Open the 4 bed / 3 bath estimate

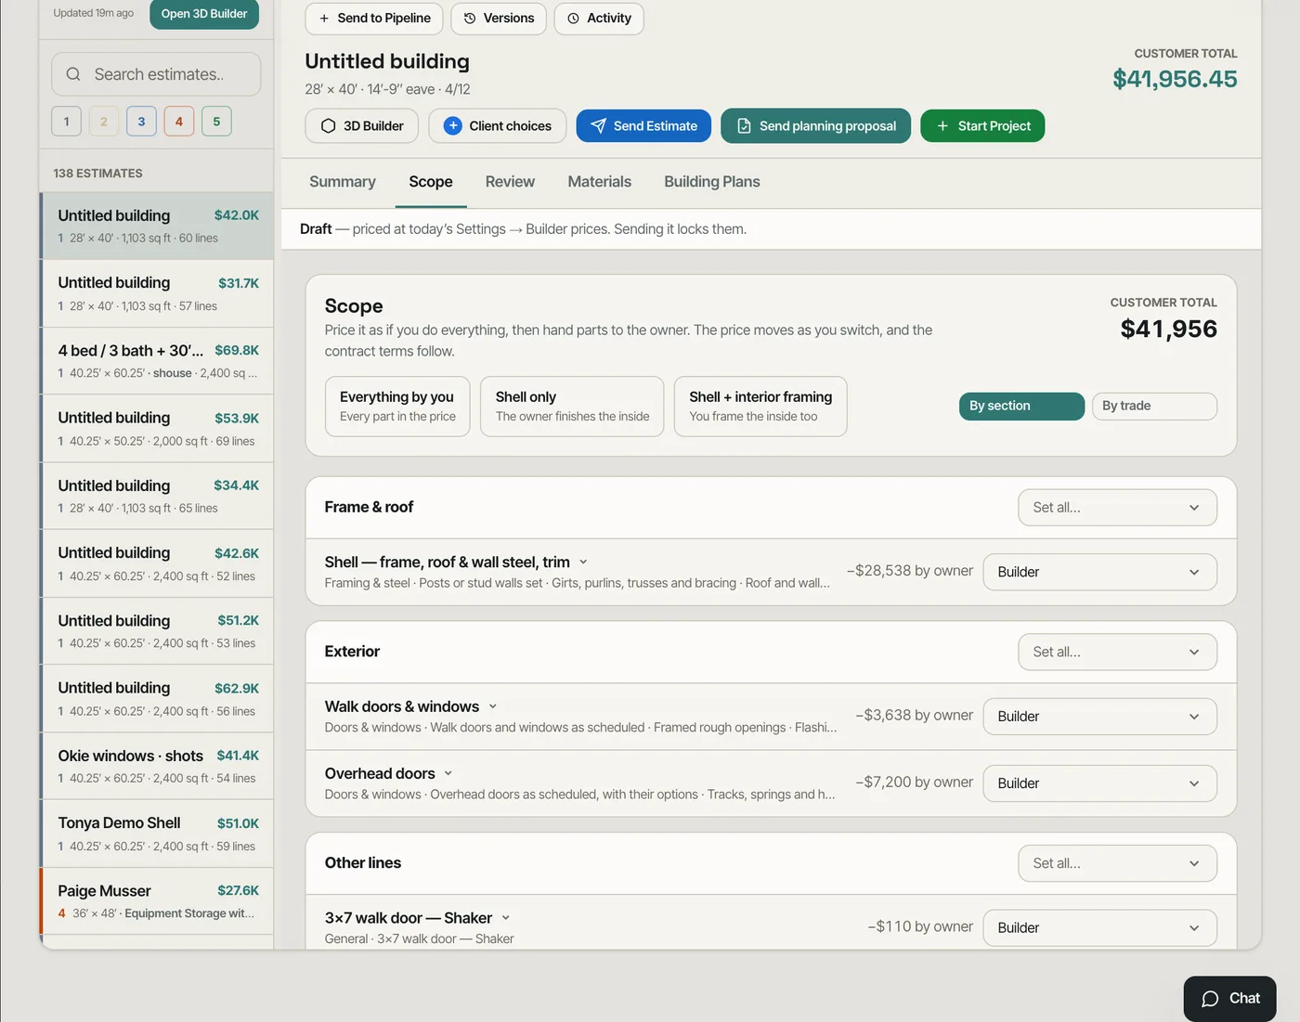pos(157,361)
